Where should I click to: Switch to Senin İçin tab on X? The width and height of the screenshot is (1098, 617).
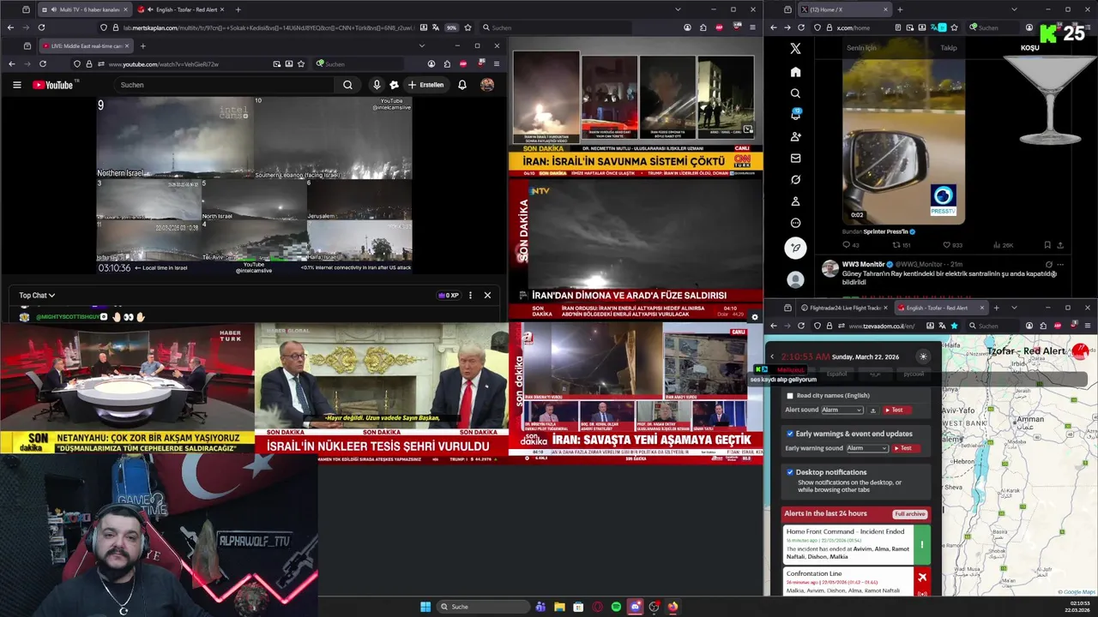tap(861, 48)
